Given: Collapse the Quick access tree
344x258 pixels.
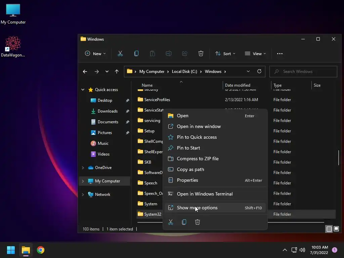Looking at the screenshot, I should tap(83, 89).
